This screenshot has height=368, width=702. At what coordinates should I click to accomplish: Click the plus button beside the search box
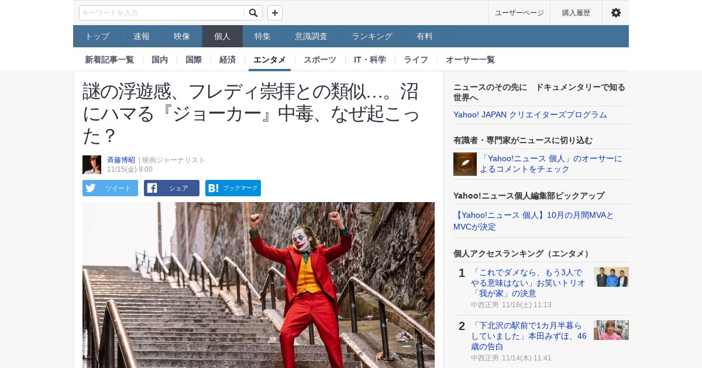275,13
